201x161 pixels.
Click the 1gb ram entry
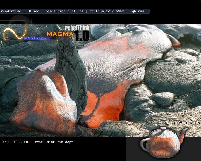click(x=137, y=11)
